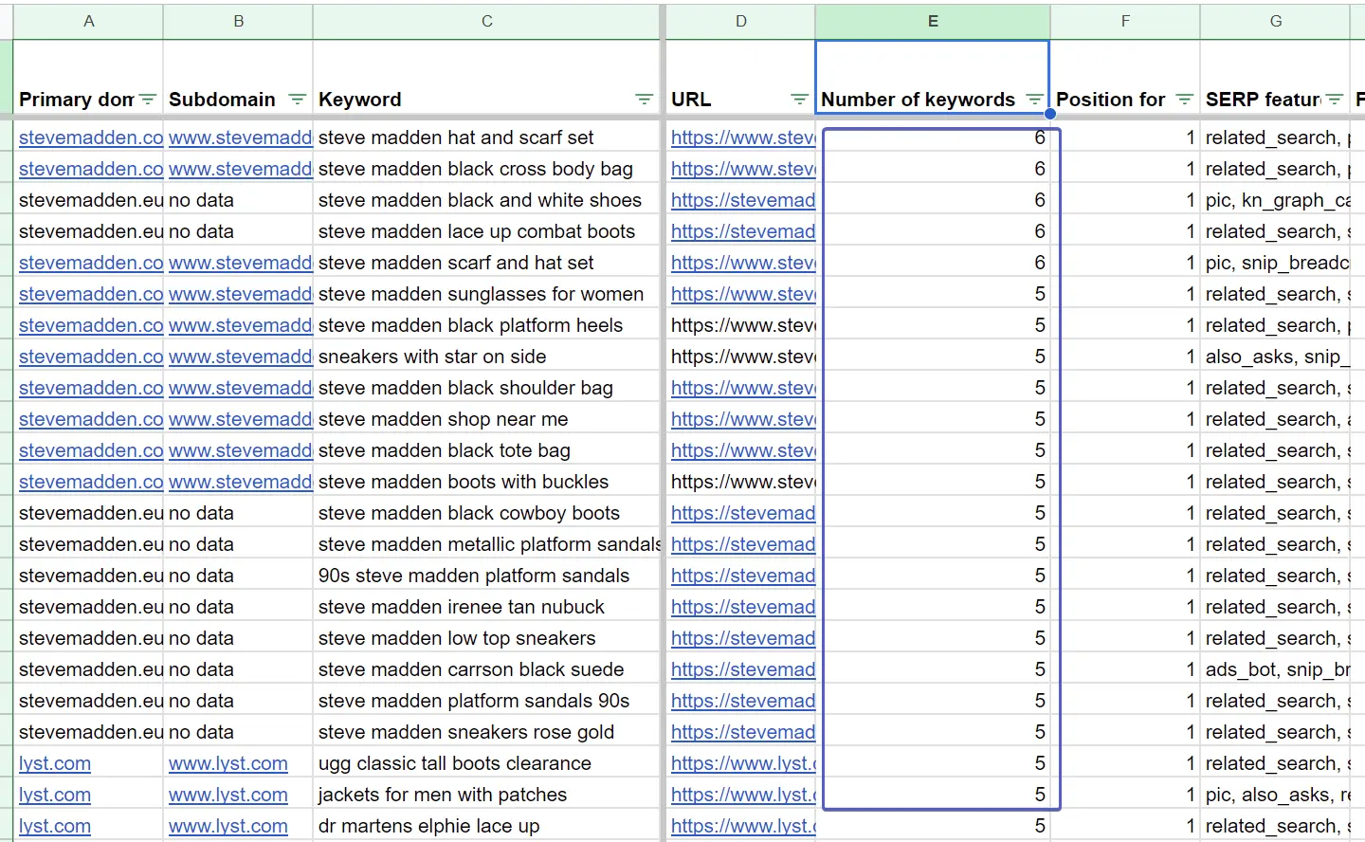Select column C header
1365x842 pixels.
[486, 21]
